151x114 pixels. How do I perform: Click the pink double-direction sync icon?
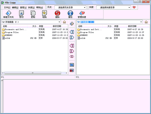point(72,56)
